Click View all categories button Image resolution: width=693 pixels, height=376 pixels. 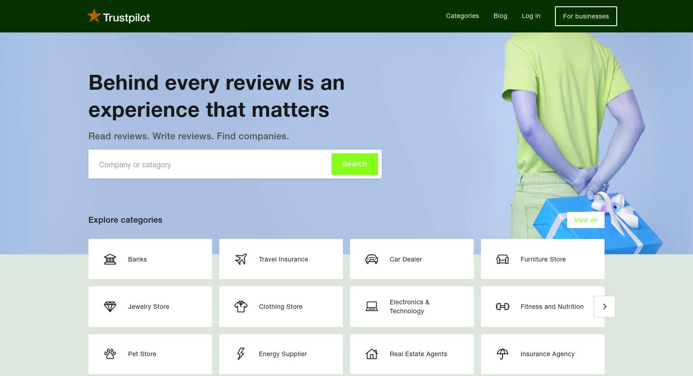tap(586, 220)
